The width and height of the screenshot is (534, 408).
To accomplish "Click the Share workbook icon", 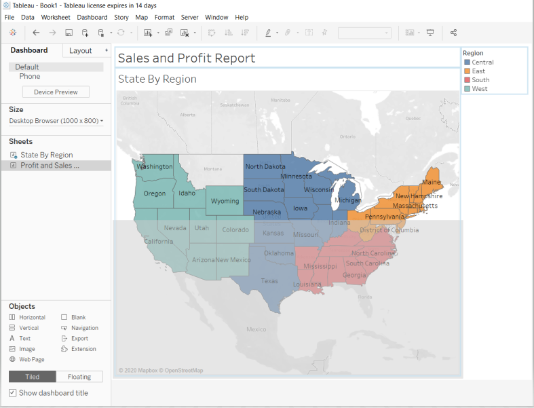I will 453,33.
